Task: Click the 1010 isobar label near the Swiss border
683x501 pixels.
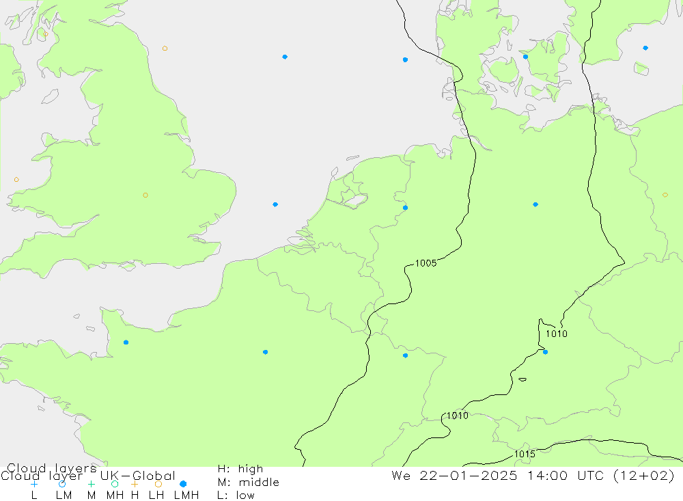Action: tap(458, 416)
